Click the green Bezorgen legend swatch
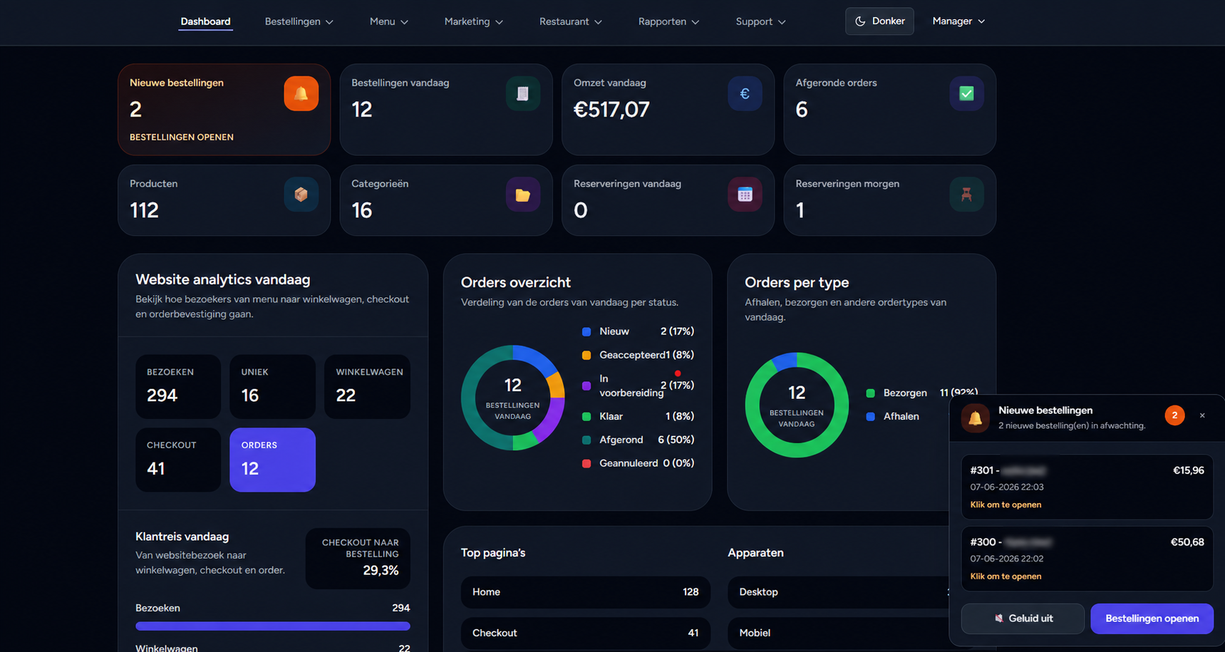The height and width of the screenshot is (652, 1225). tap(870, 393)
